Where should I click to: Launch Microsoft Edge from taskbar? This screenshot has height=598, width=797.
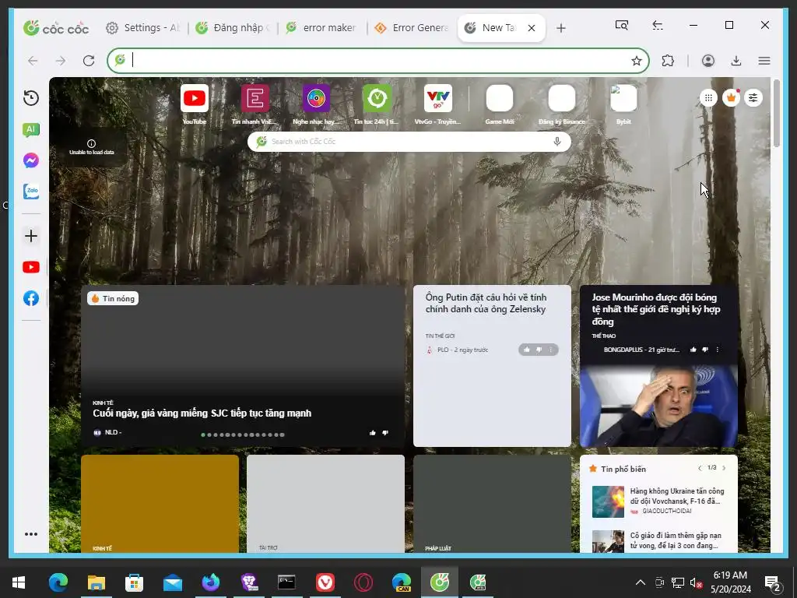click(x=58, y=582)
